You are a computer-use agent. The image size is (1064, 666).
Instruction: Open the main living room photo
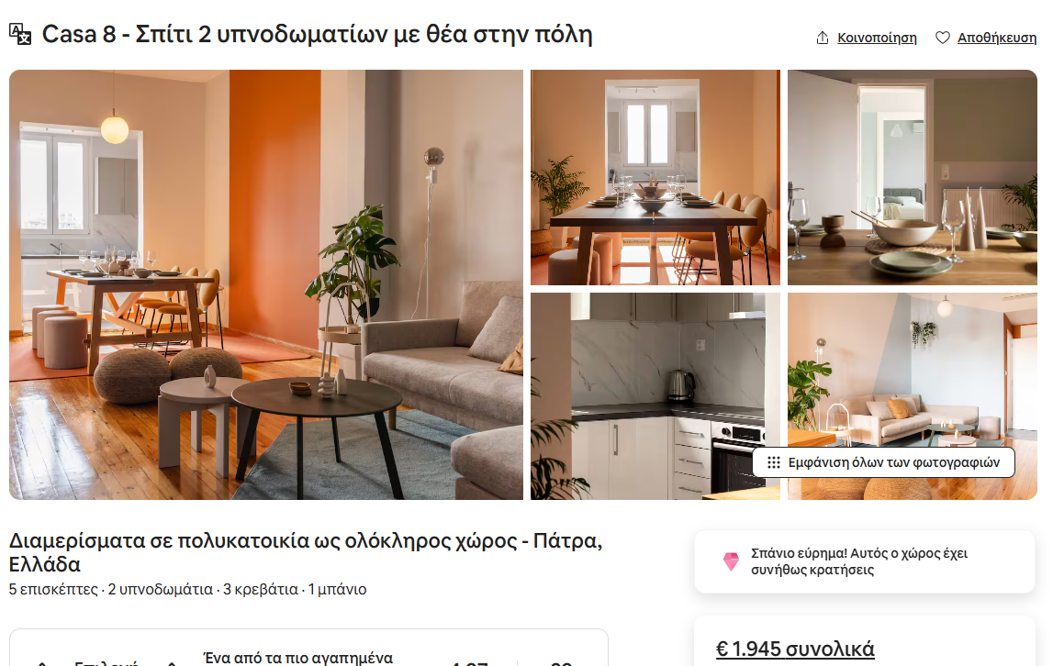point(266,285)
